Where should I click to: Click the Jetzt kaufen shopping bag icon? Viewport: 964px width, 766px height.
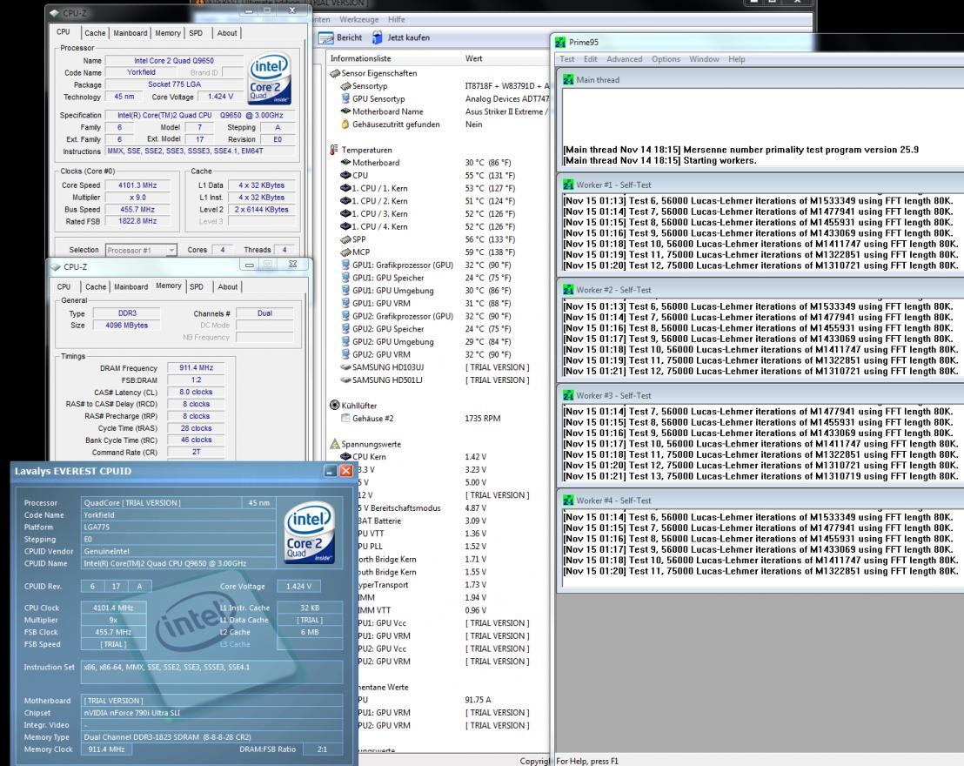point(378,37)
